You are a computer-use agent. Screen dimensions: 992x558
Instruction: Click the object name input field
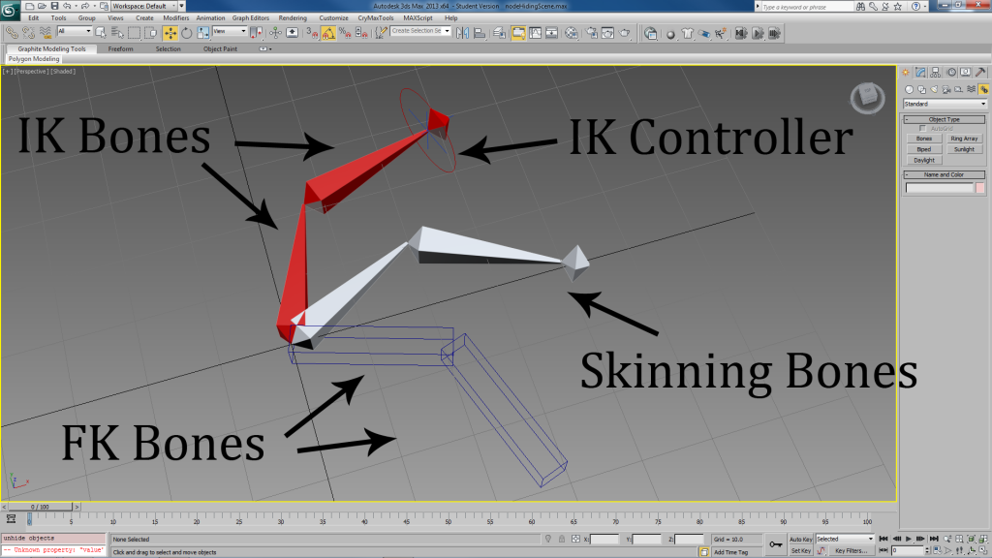point(939,188)
